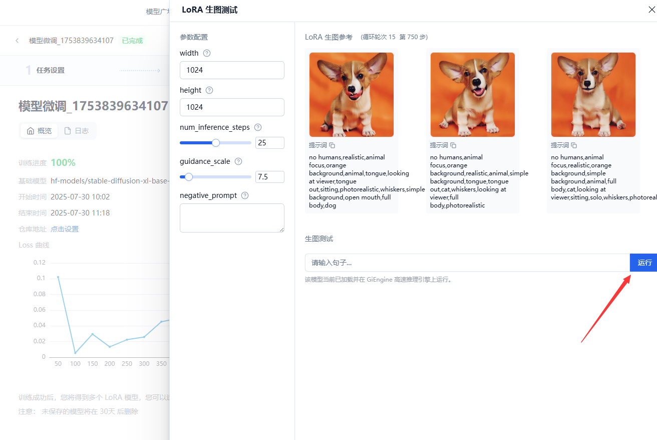
Task: Click the num_inference_steps slider handle
Action: [216, 143]
